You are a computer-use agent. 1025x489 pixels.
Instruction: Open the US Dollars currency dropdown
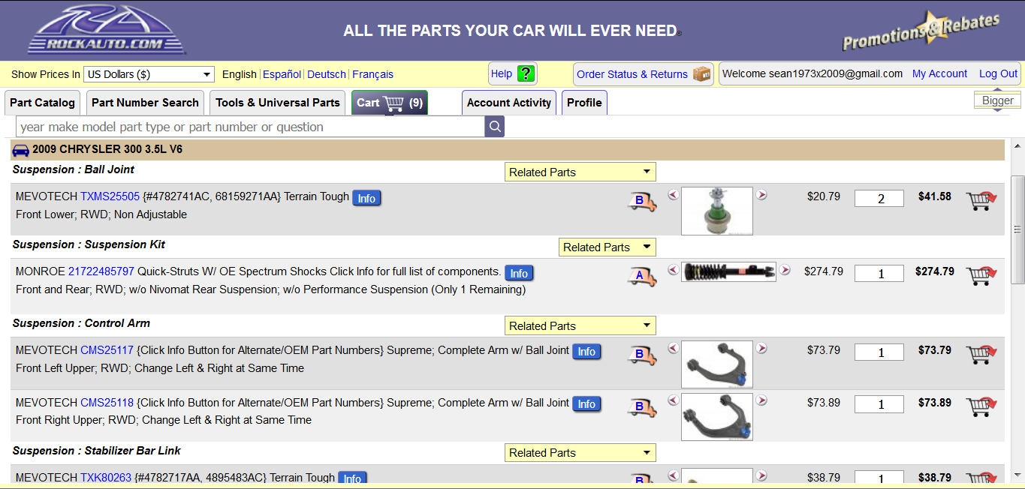click(x=149, y=74)
